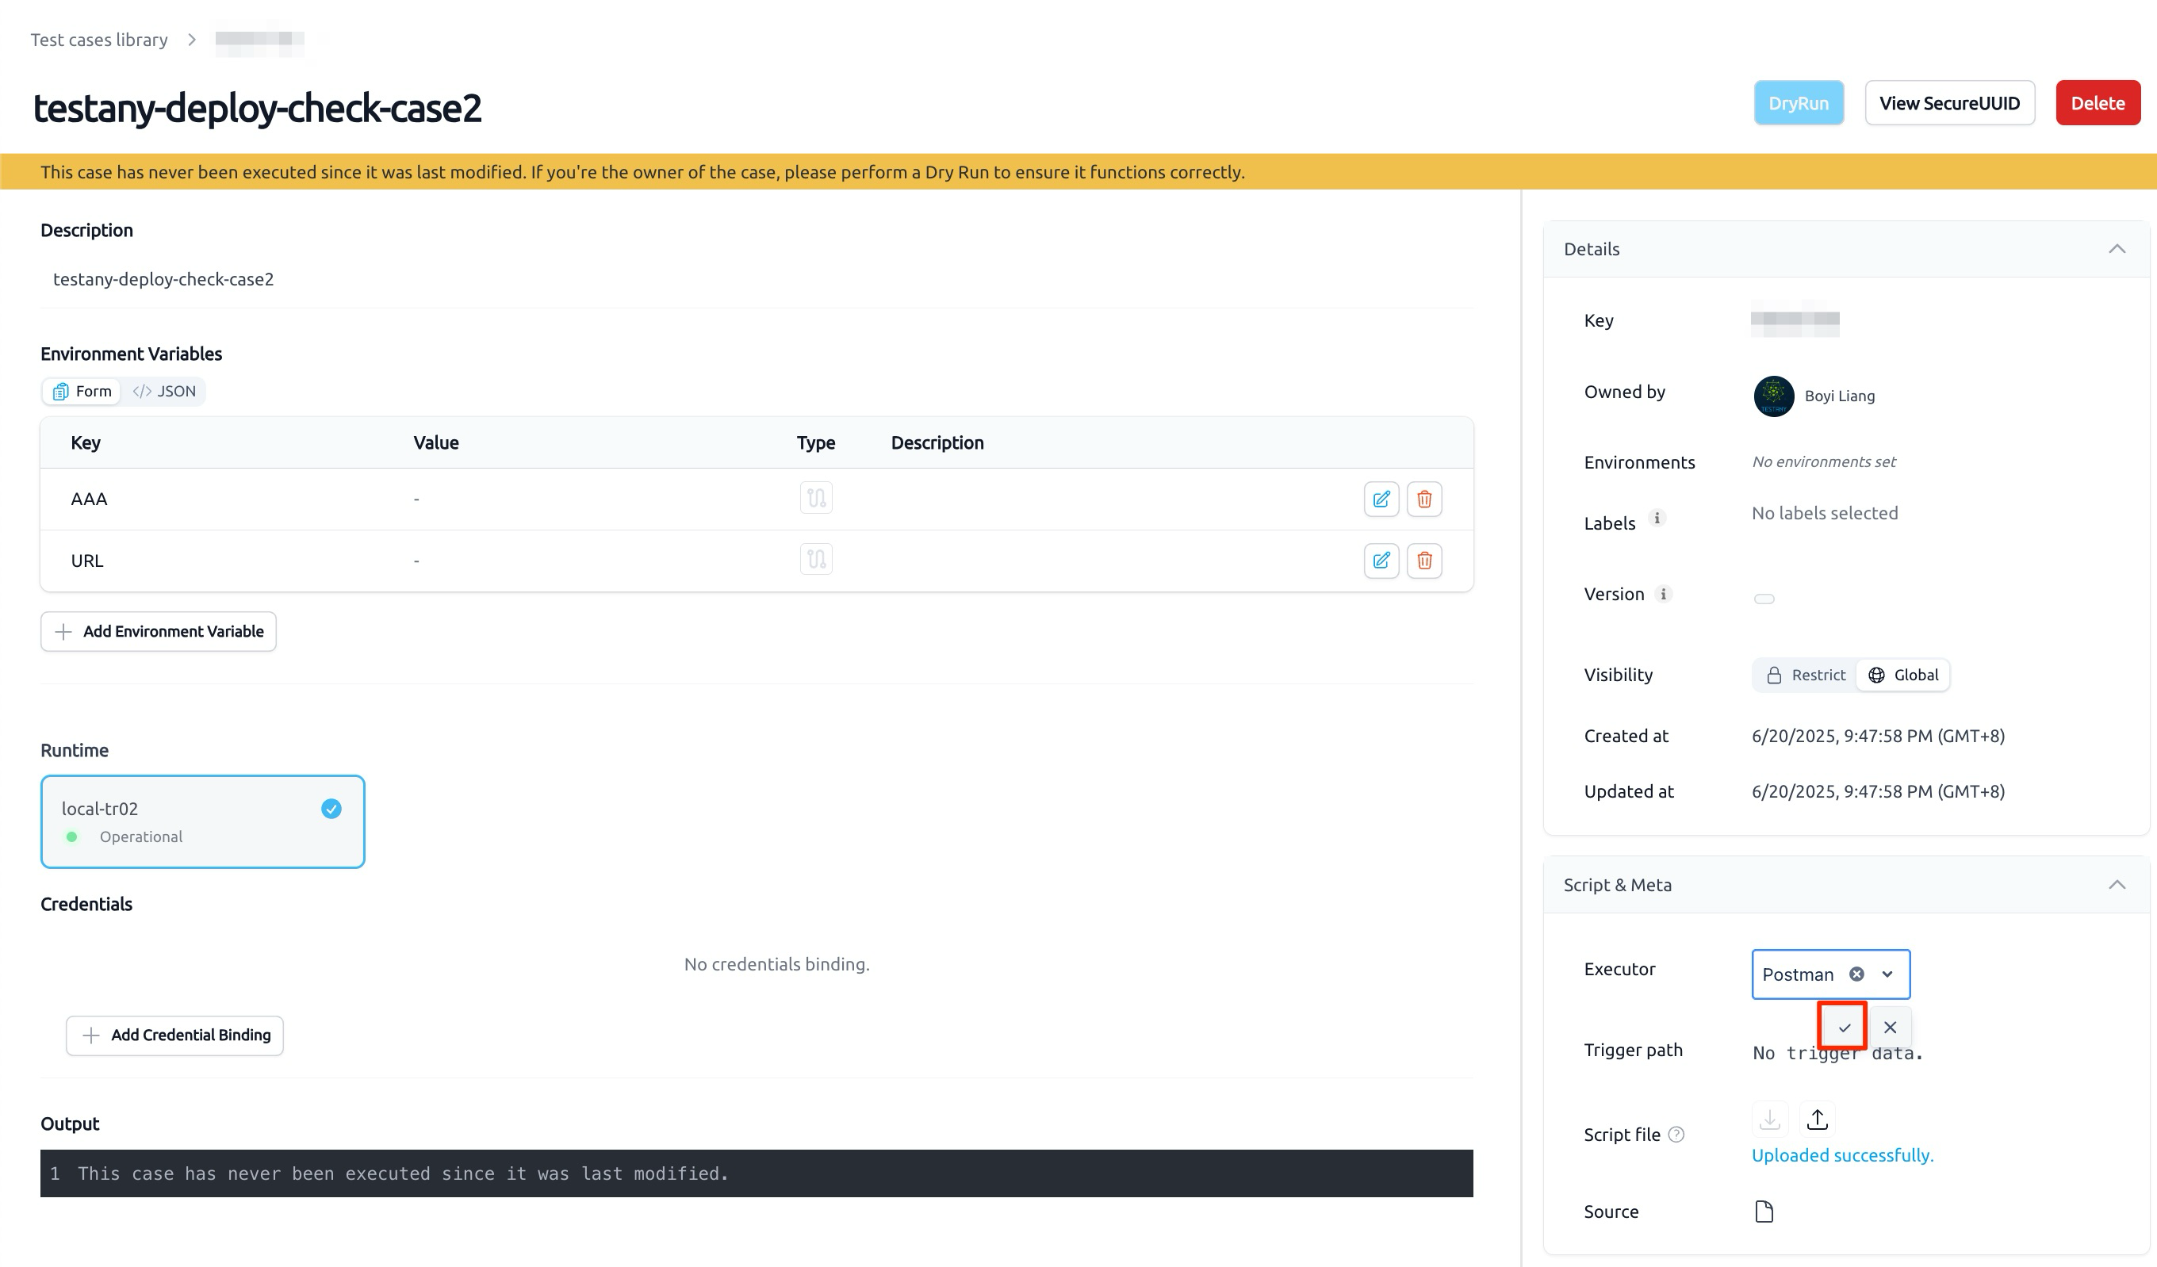Click the Updated at timestamp
This screenshot has width=2157, height=1267.
(x=1878, y=792)
